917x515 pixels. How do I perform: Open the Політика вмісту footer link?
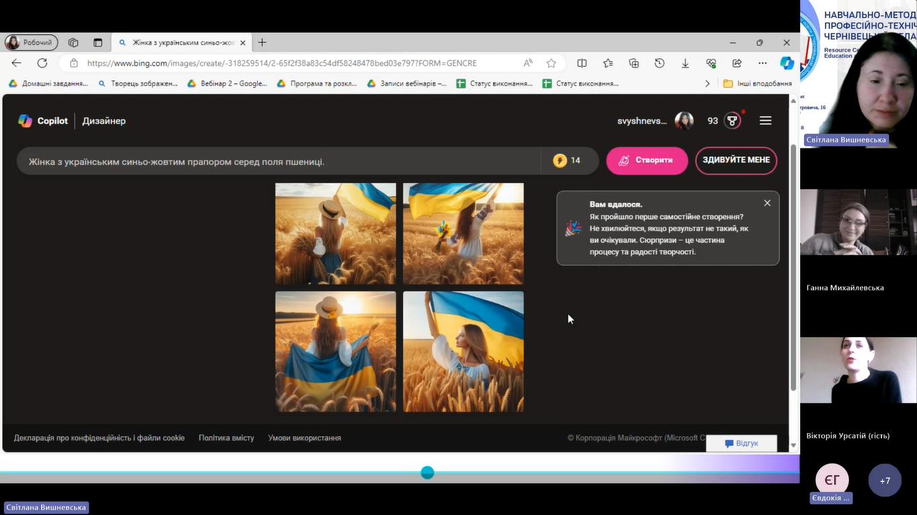pyautogui.click(x=226, y=438)
